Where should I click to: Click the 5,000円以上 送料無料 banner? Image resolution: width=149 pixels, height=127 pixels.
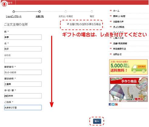point(128,67)
